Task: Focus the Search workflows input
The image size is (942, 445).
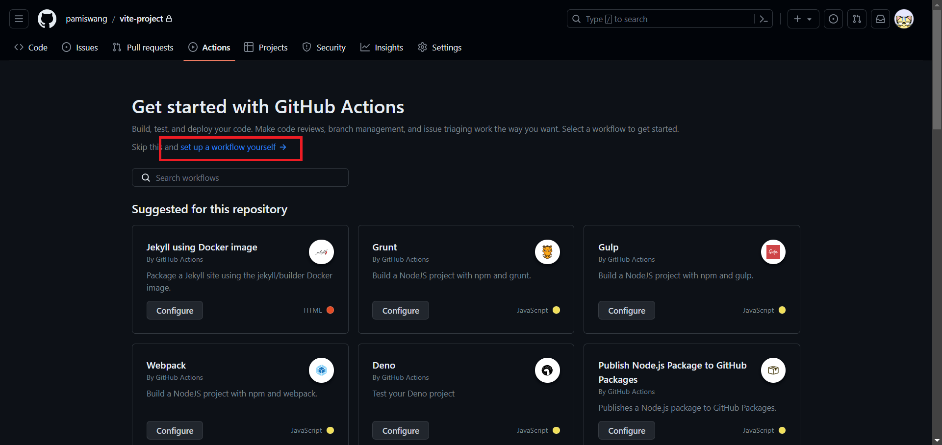Action: point(240,177)
